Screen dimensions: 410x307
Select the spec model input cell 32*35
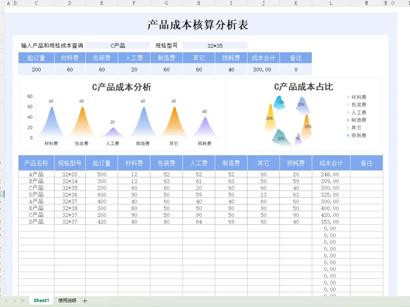(x=215, y=46)
